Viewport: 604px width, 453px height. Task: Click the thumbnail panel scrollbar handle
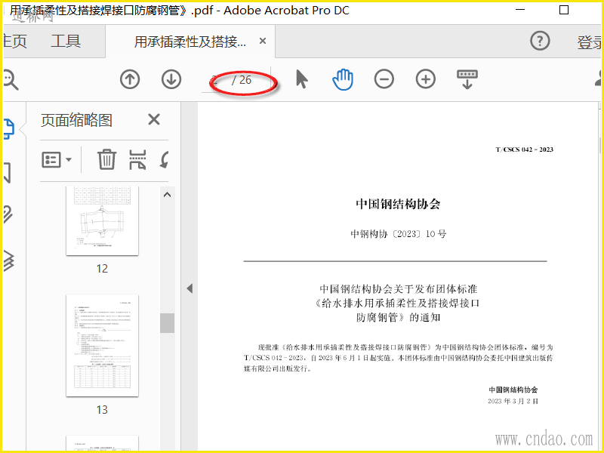point(167,323)
